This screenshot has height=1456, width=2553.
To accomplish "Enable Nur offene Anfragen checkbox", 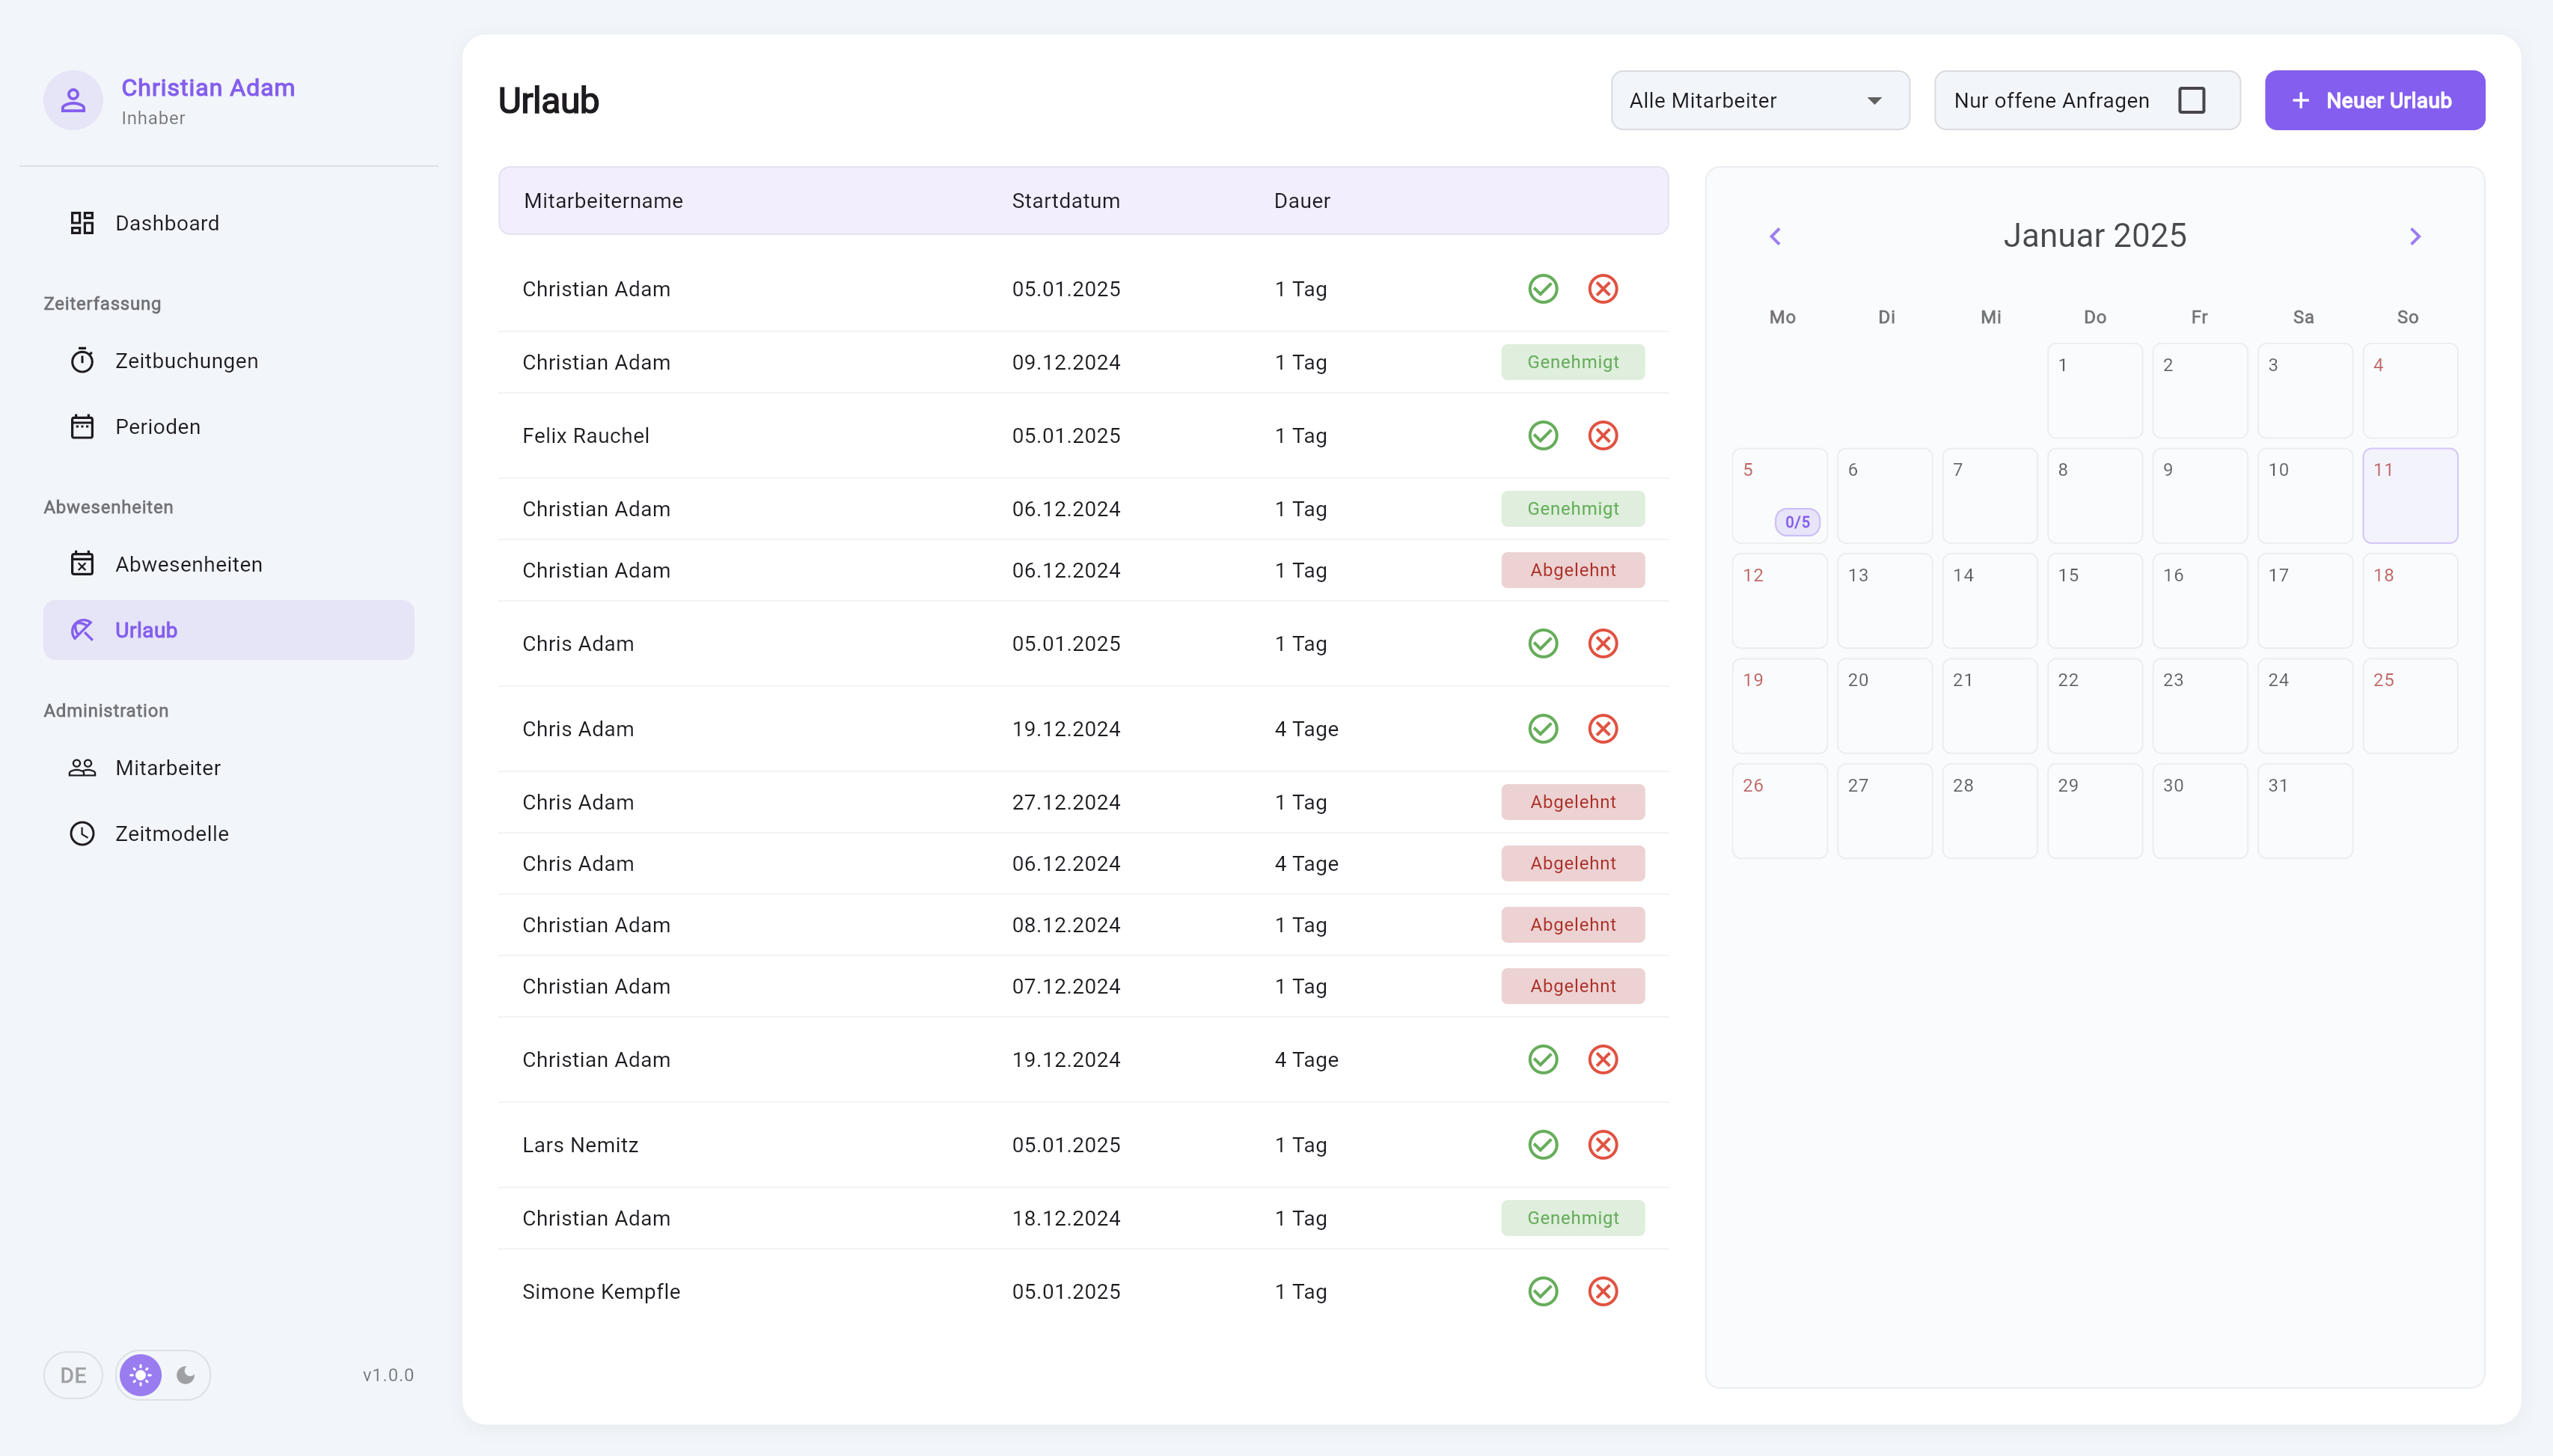I will pyautogui.click(x=2191, y=100).
